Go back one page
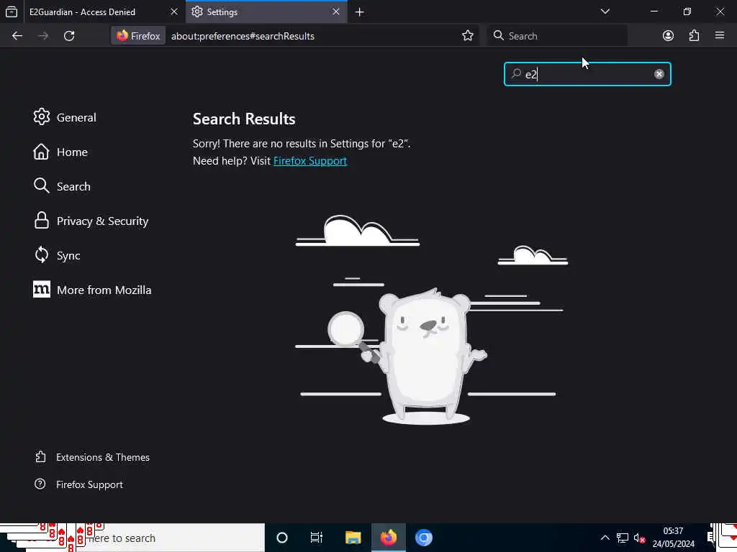The image size is (737, 552). [x=17, y=36]
